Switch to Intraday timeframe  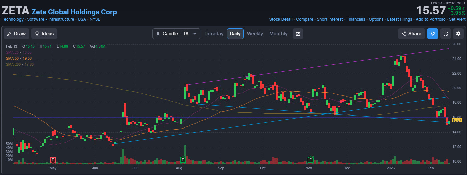[214, 34]
